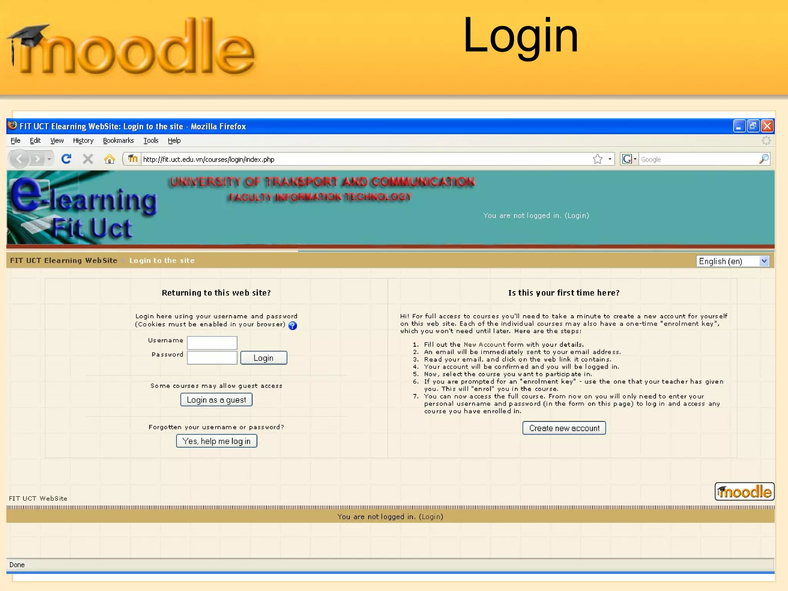Screen dimensions: 788x591
Task: Click the Moodle site favicon in address bar
Action: (x=132, y=159)
